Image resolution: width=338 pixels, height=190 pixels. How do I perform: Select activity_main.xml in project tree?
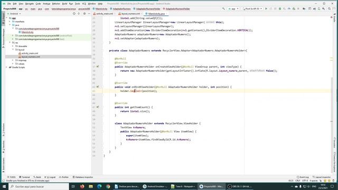30,53
